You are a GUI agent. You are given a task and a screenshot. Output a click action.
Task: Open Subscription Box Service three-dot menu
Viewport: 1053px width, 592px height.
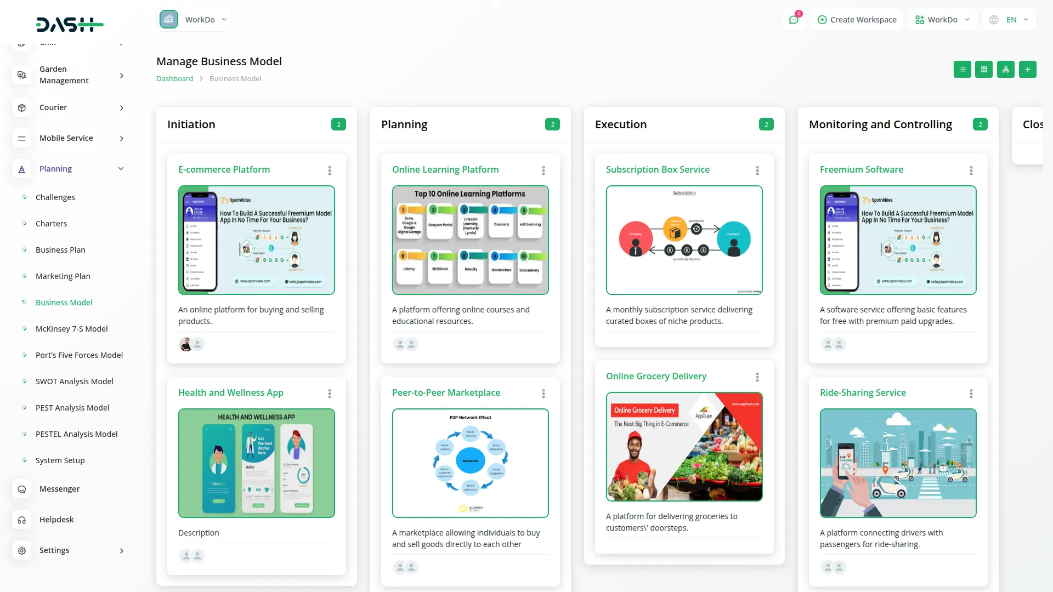click(x=757, y=170)
